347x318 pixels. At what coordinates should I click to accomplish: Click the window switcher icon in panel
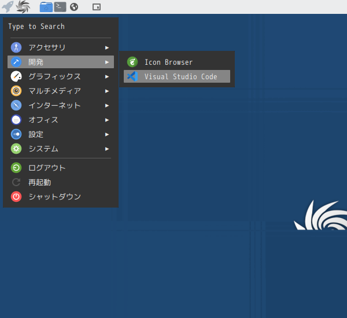coord(96,7)
